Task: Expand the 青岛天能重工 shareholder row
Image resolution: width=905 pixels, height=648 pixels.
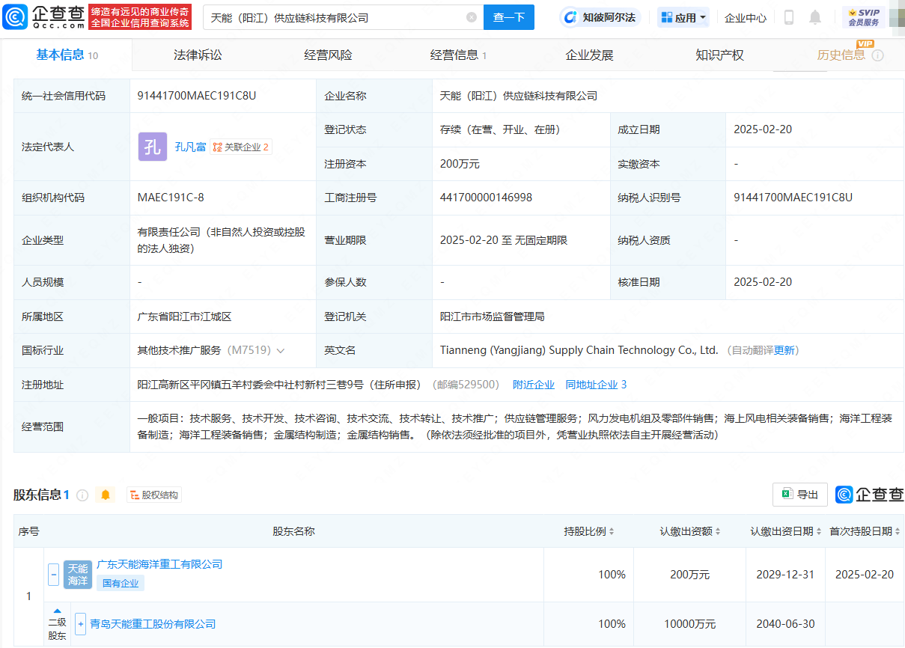Action: click(81, 624)
